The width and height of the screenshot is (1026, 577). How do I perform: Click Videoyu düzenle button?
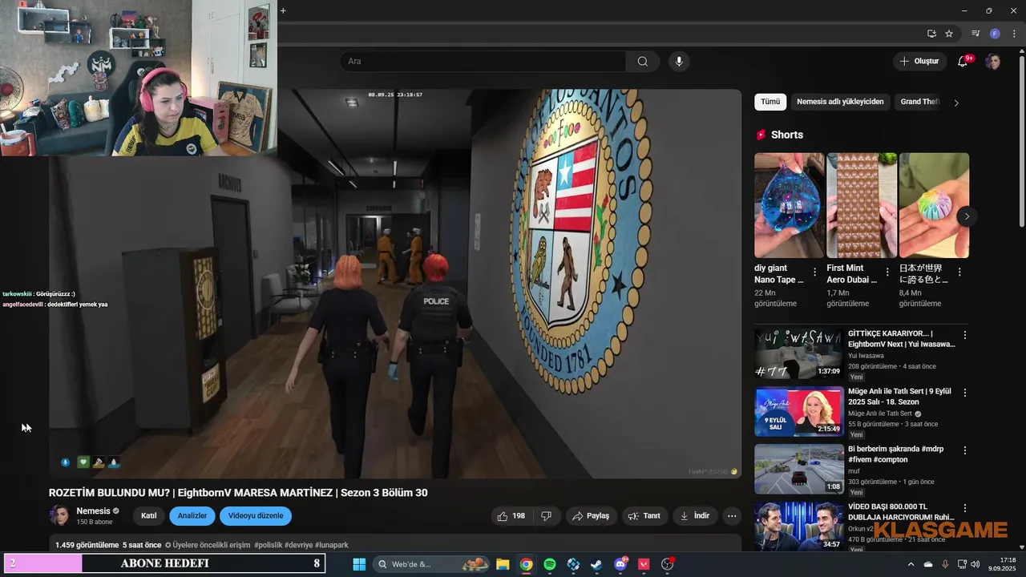point(256,516)
